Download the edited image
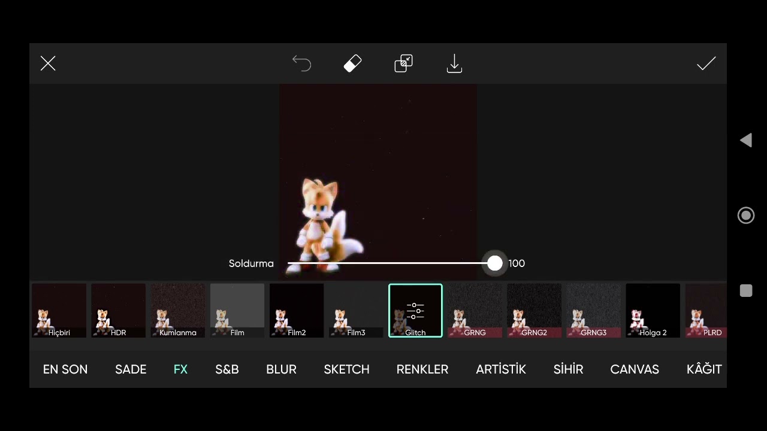The height and width of the screenshot is (431, 767). click(x=454, y=63)
